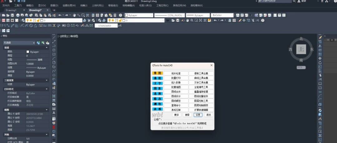Toggle the first layer's sun freeze icon

coord(31,20)
